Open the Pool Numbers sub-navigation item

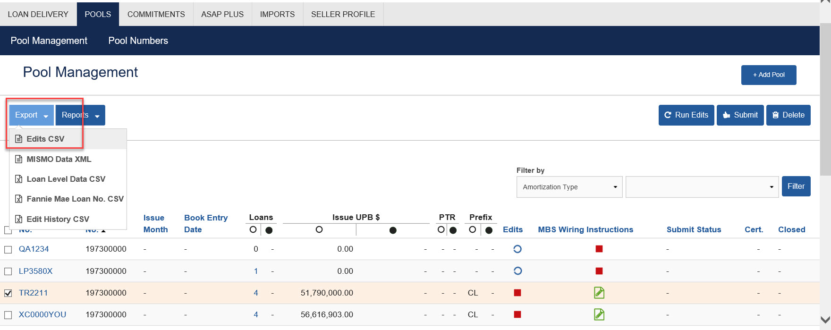138,41
